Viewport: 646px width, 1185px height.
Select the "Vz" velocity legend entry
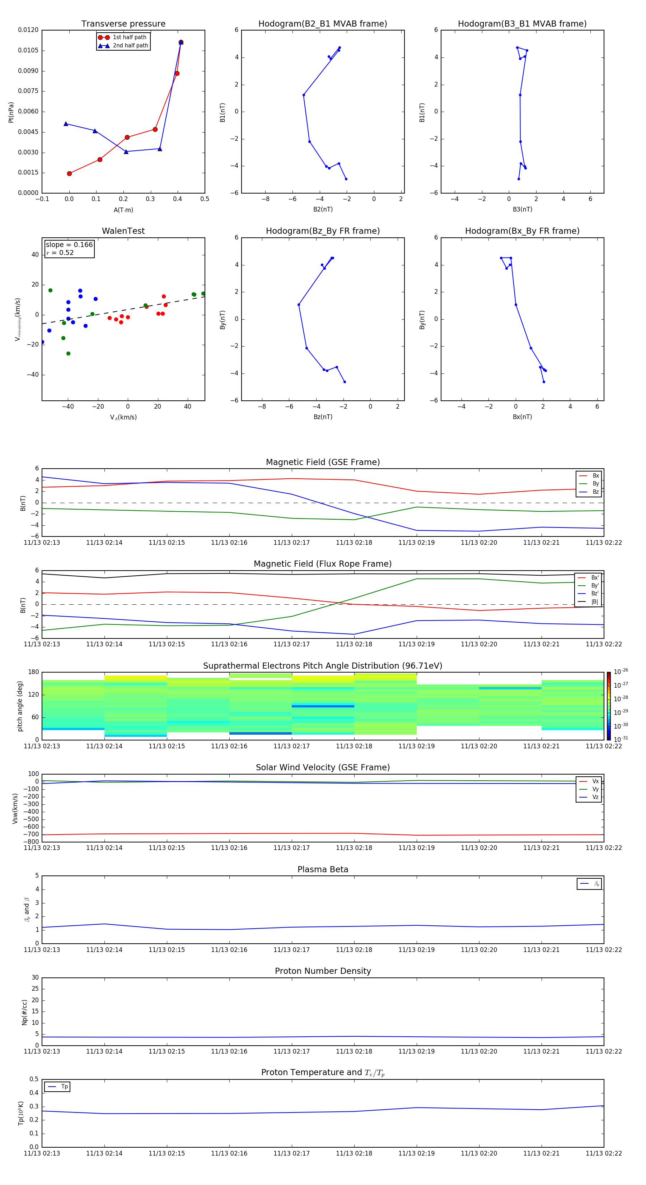tap(589, 797)
